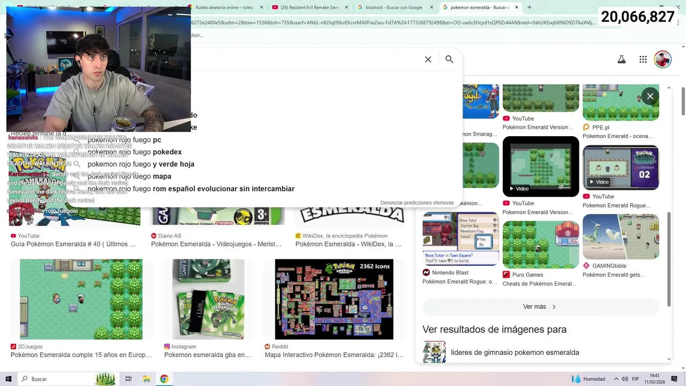Viewport: 686px width, 386px height.
Task: Click the Chrome taskbar icon
Action: 164,379
